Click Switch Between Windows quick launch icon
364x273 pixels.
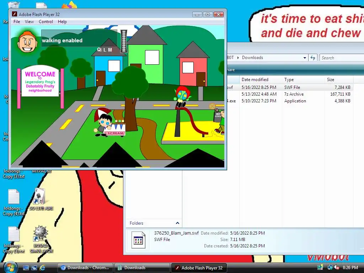click(x=34, y=268)
